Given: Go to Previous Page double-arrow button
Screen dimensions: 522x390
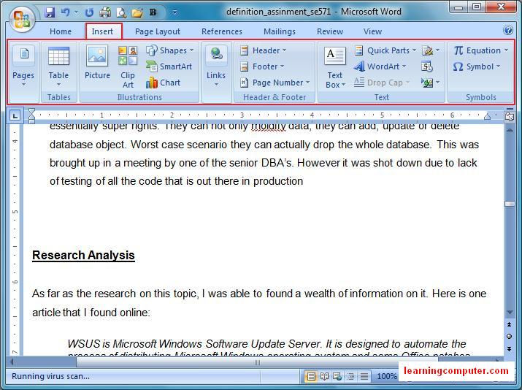Looking at the screenshot, I should click(510, 324).
